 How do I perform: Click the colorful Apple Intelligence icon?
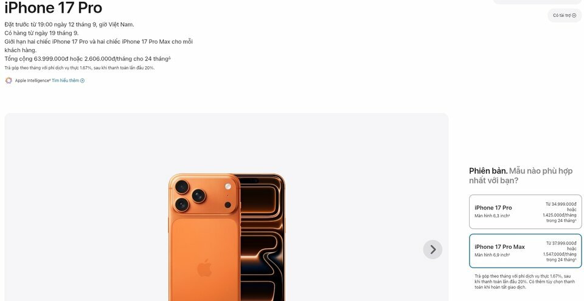[9, 80]
